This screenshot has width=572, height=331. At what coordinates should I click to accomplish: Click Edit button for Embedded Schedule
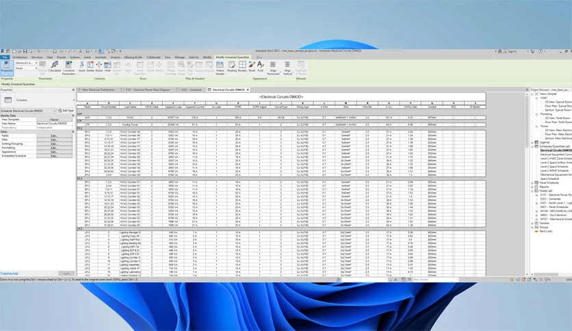(x=54, y=156)
